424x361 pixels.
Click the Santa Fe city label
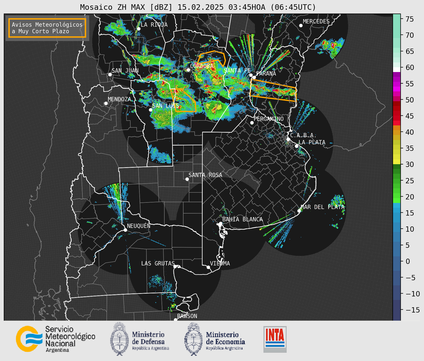pyautogui.click(x=237, y=71)
